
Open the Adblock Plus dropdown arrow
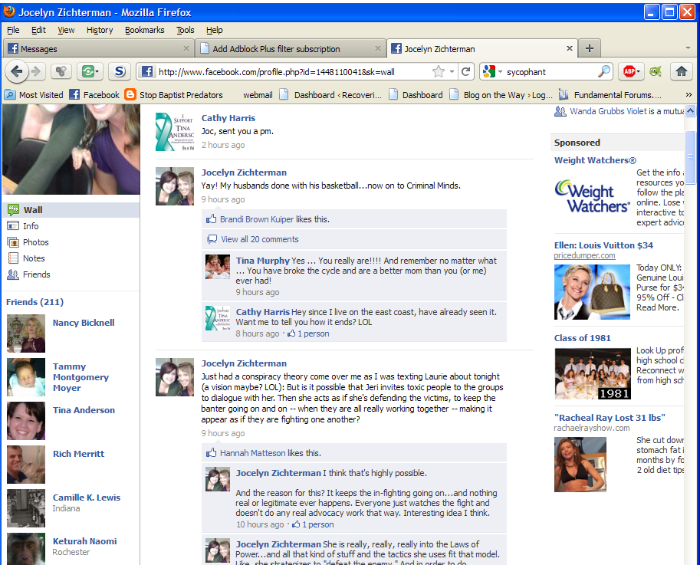pos(638,71)
